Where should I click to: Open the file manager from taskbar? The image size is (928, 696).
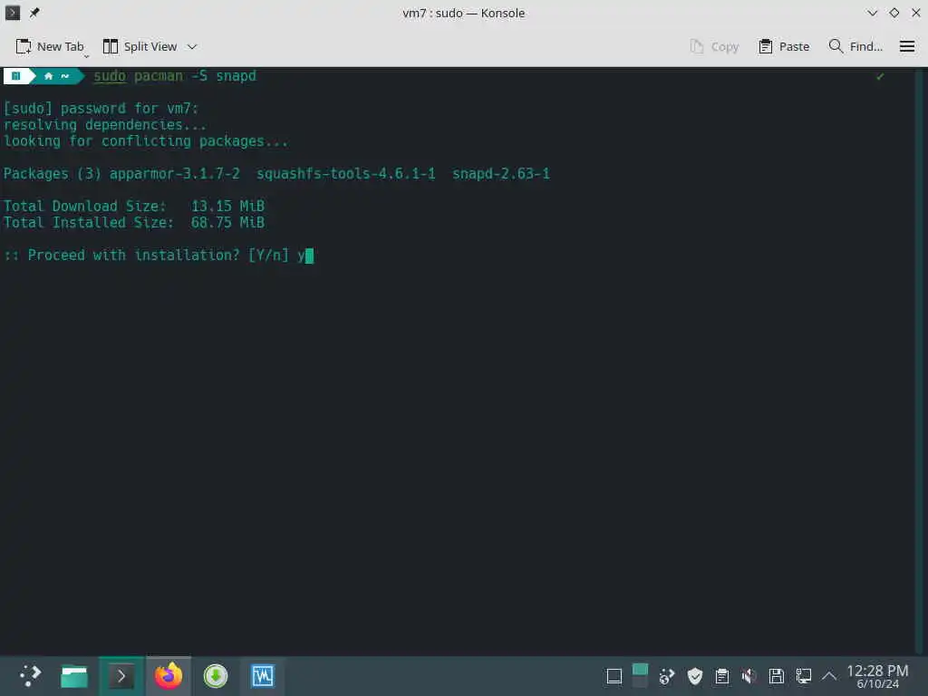pyautogui.click(x=74, y=676)
